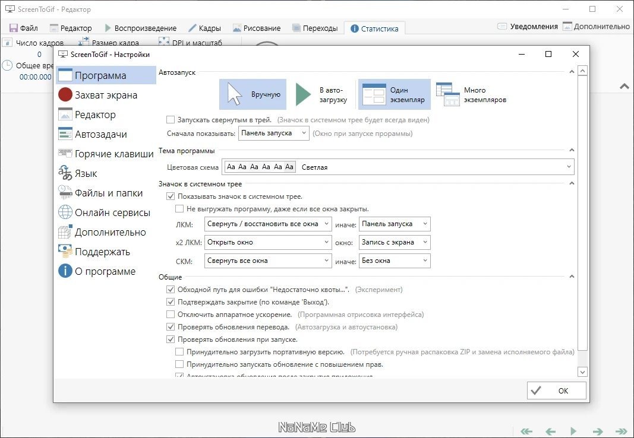This screenshot has width=634, height=438.
Task: Toggle Показывать значок в системном трее
Action: [170, 196]
